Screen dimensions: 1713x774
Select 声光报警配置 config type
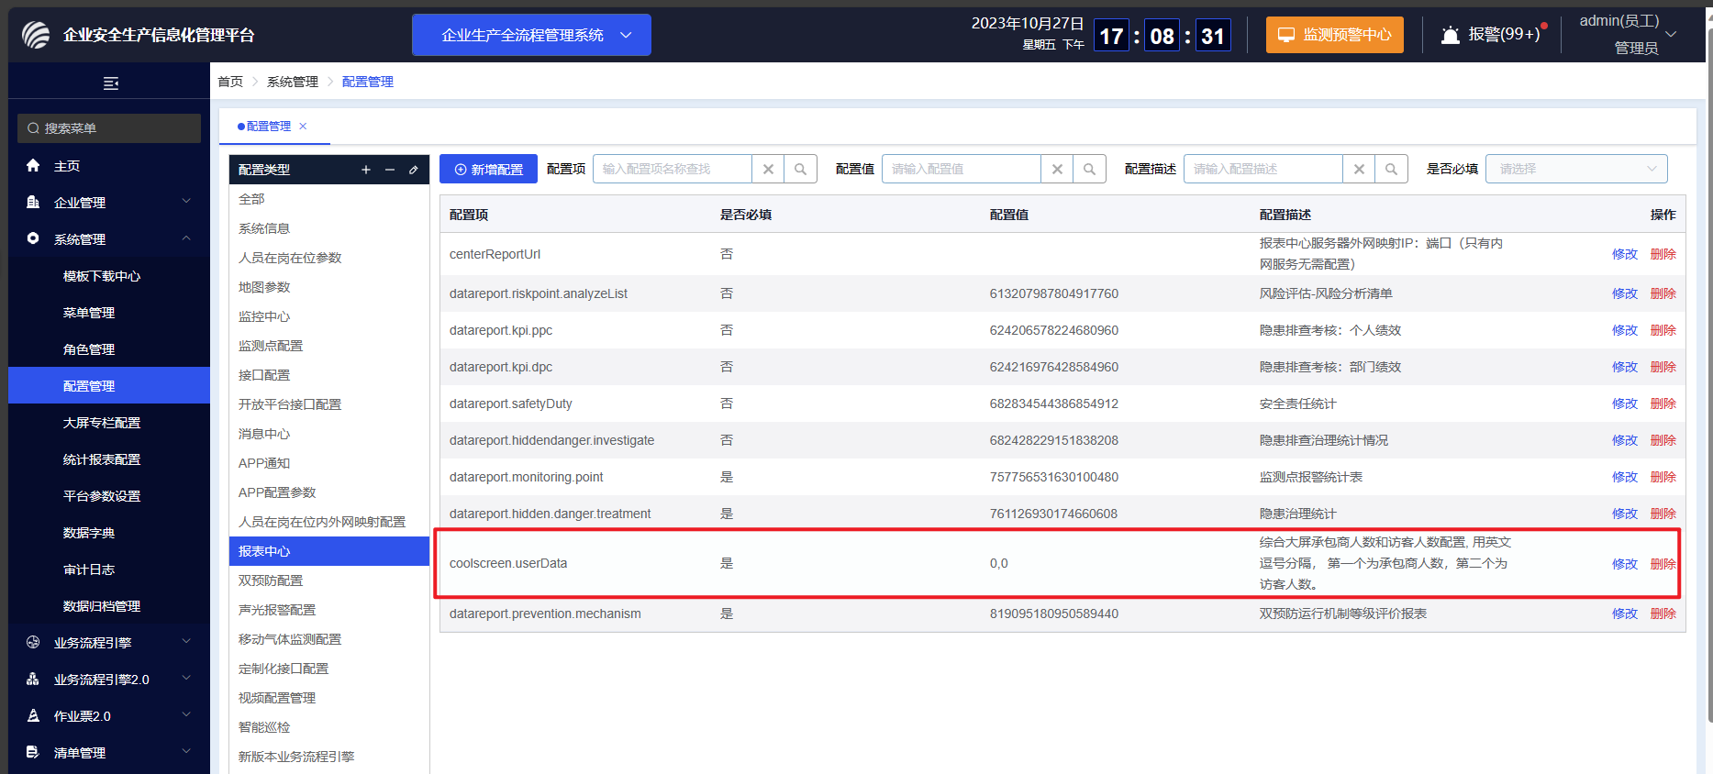pyautogui.click(x=329, y=610)
